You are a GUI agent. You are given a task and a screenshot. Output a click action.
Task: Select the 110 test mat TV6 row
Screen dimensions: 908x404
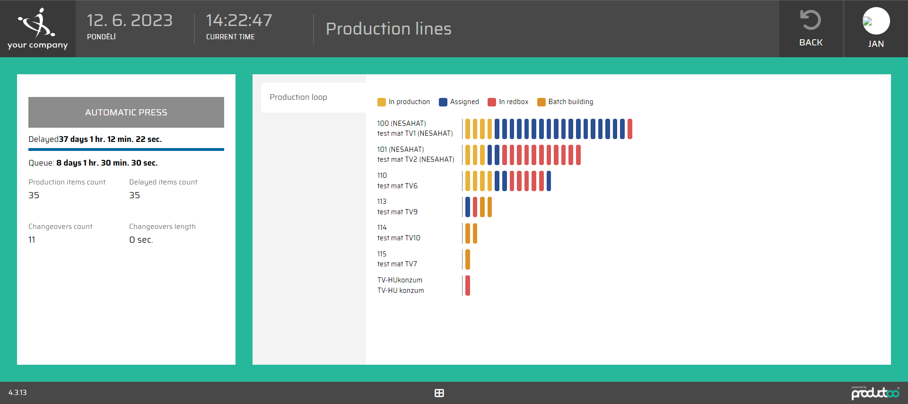(397, 181)
